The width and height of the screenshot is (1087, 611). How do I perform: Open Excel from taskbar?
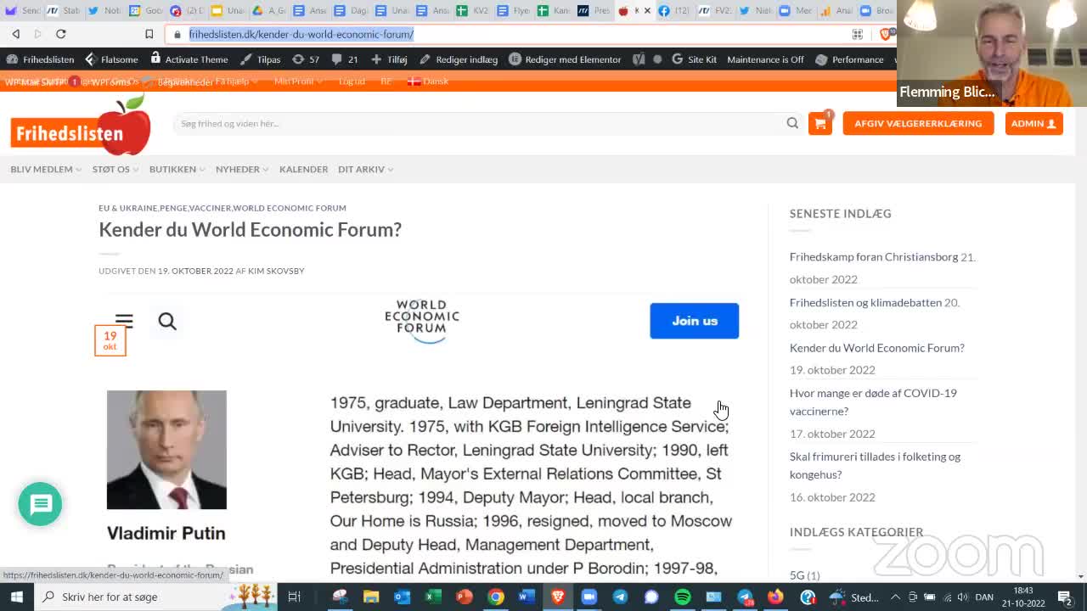(x=433, y=597)
